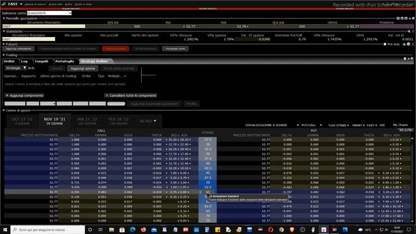Click the option chain vertical scrollbar
Image resolution: width=416 pixels, height=234 pixels.
coord(412,179)
